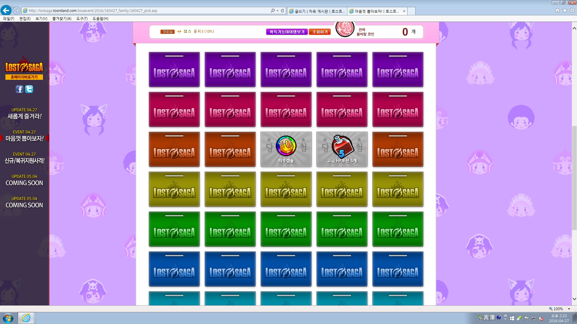Click the 봄바람 코인 coin emblem
This screenshot has height=324, width=577.
(345, 29)
